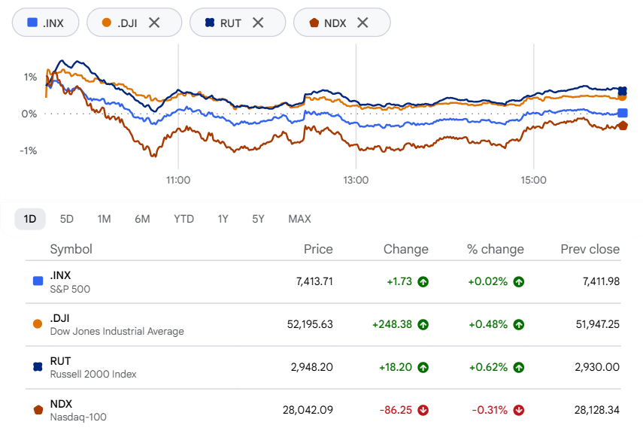
Task: Switch to the 5D time range
Action: pos(66,219)
